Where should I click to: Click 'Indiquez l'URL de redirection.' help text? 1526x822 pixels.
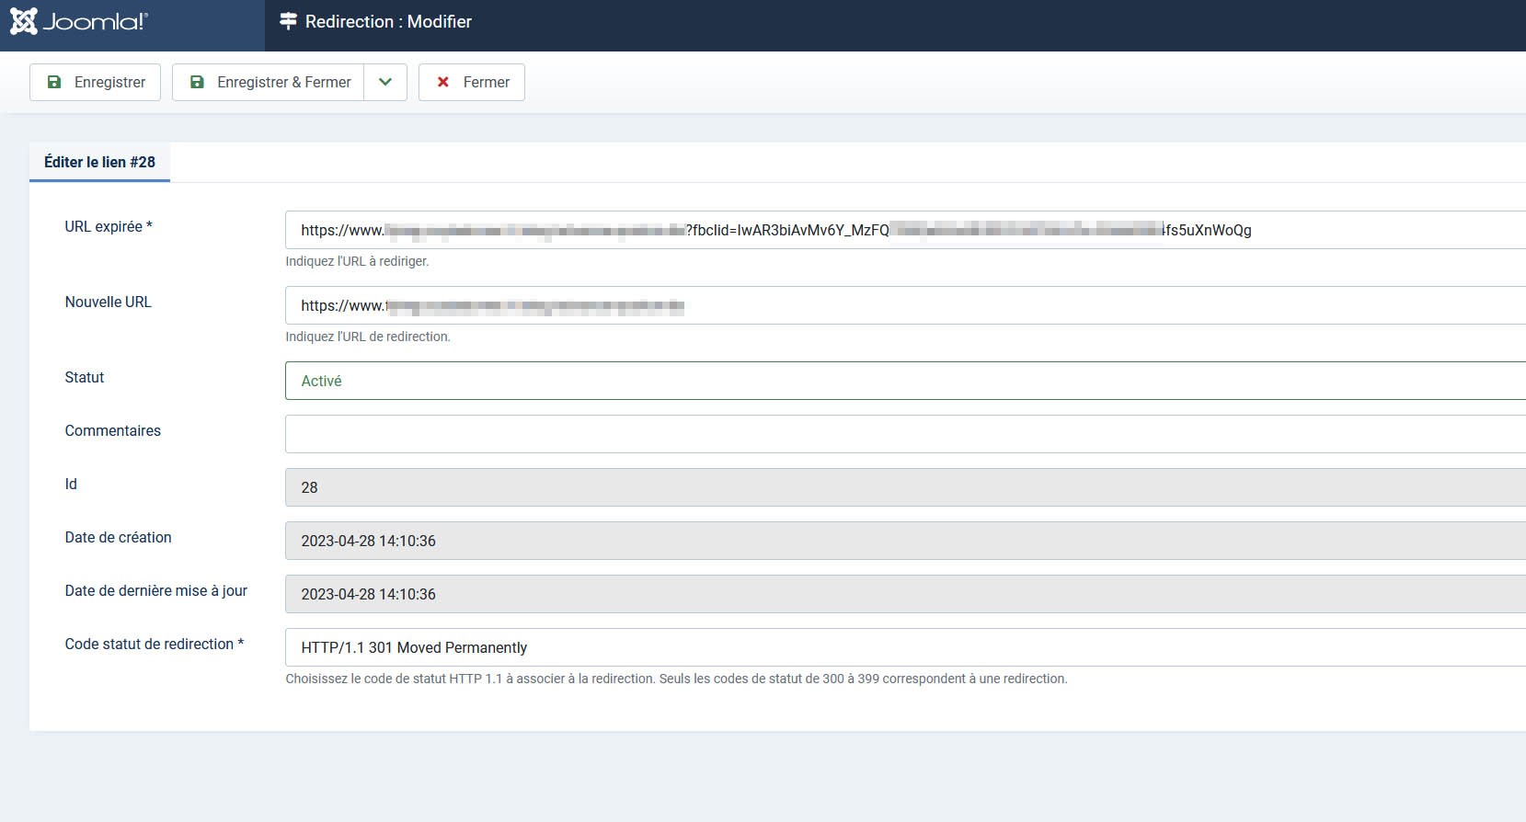pos(368,337)
